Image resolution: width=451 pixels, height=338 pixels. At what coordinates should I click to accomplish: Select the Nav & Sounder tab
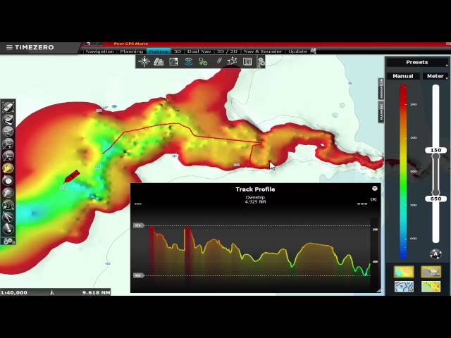[262, 51]
